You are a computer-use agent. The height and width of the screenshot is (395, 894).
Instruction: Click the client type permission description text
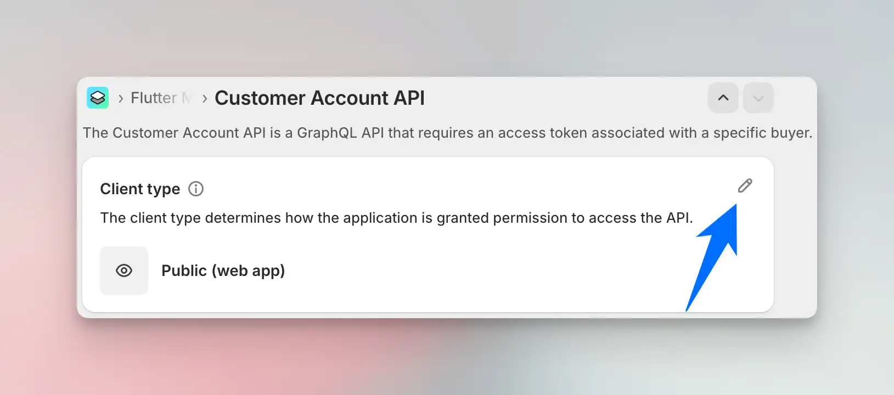(396, 218)
